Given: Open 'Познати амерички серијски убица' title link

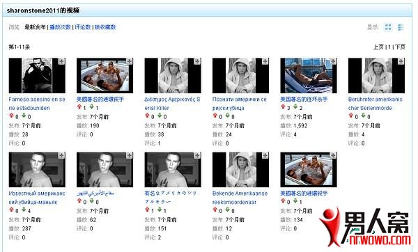Looking at the screenshot, I should coord(240,104).
